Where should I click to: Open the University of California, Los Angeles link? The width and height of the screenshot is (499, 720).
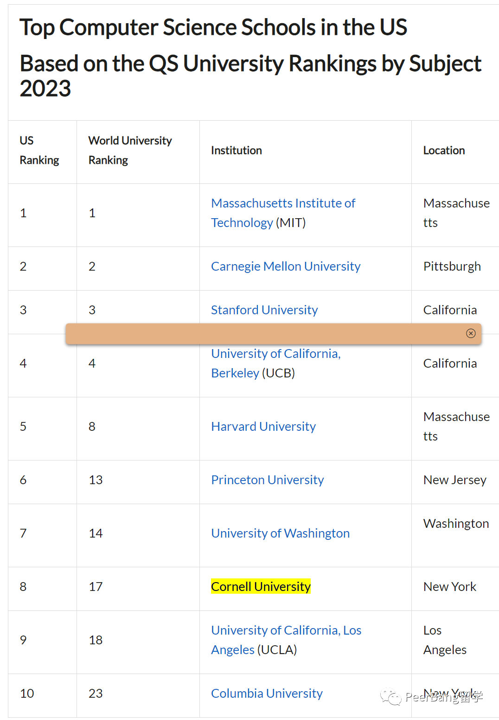click(x=286, y=640)
